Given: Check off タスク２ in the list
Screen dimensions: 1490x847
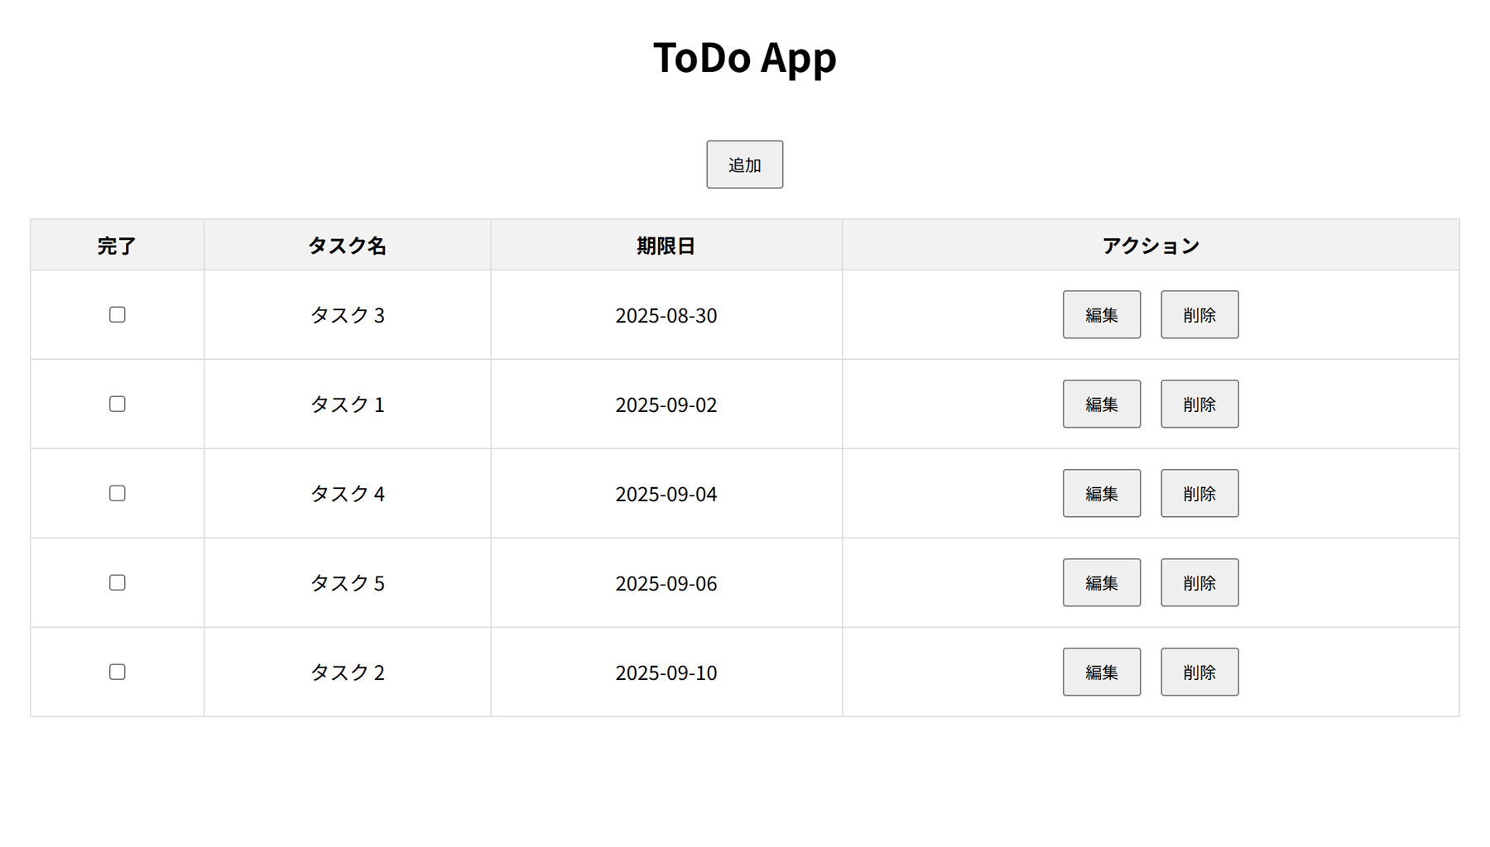Looking at the screenshot, I should (116, 672).
